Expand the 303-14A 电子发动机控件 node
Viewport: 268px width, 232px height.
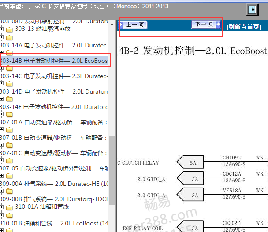(x=1, y=37)
